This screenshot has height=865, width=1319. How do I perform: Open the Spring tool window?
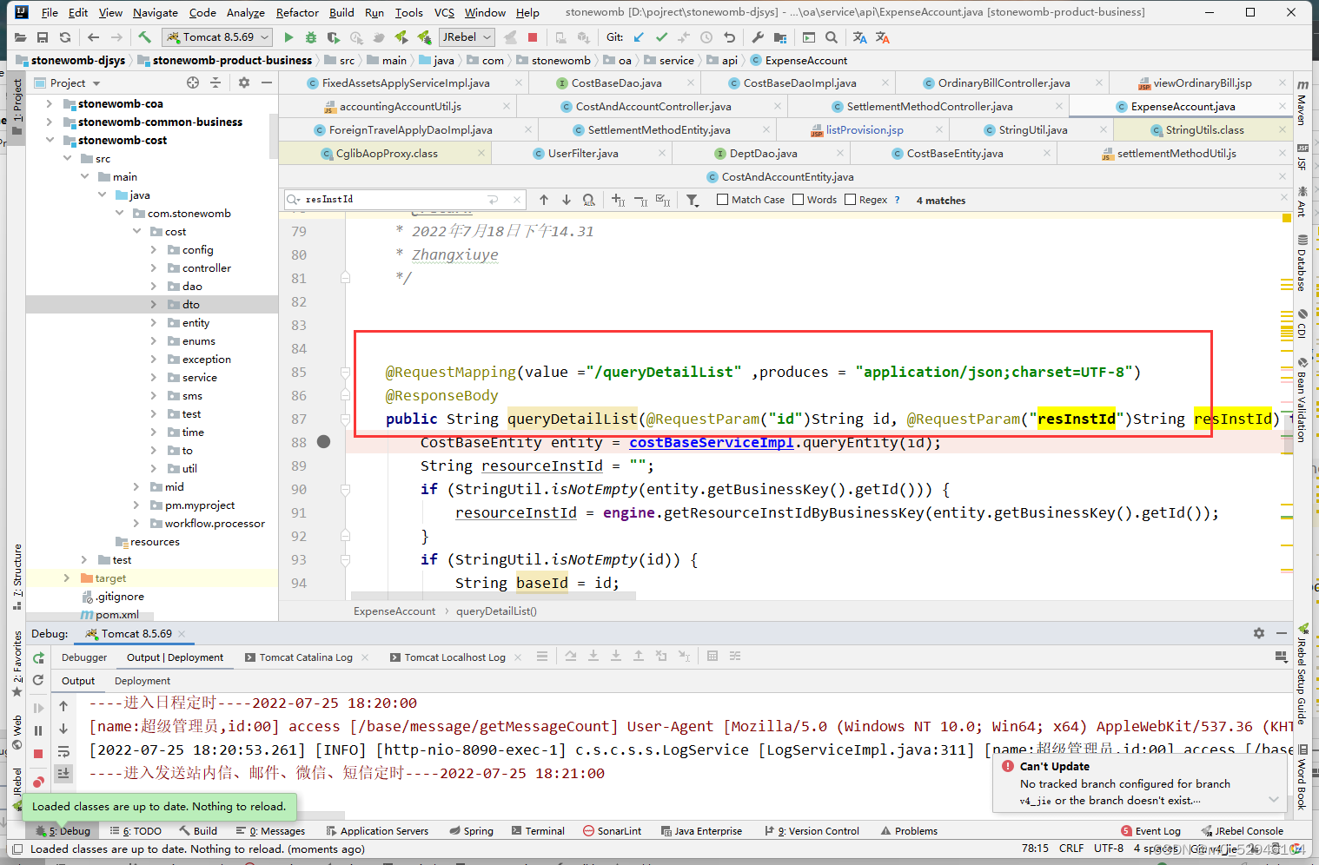tap(471, 831)
